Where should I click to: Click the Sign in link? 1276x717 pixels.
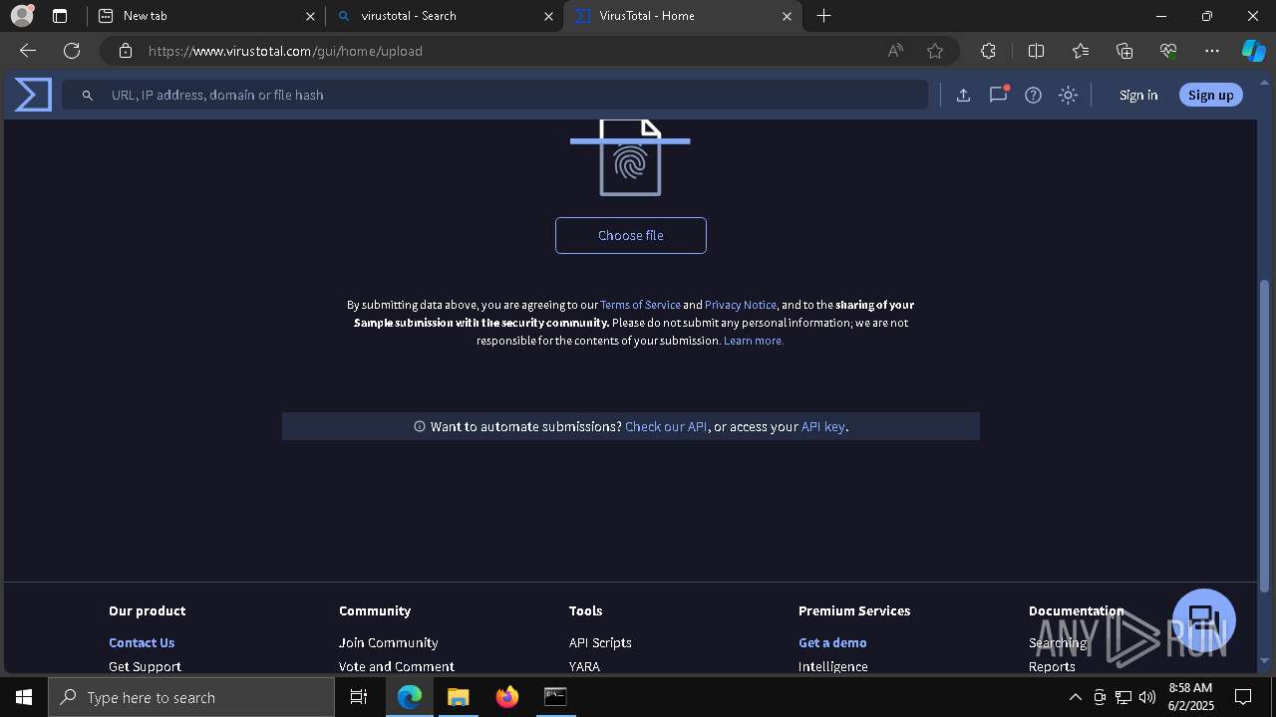pyautogui.click(x=1138, y=95)
